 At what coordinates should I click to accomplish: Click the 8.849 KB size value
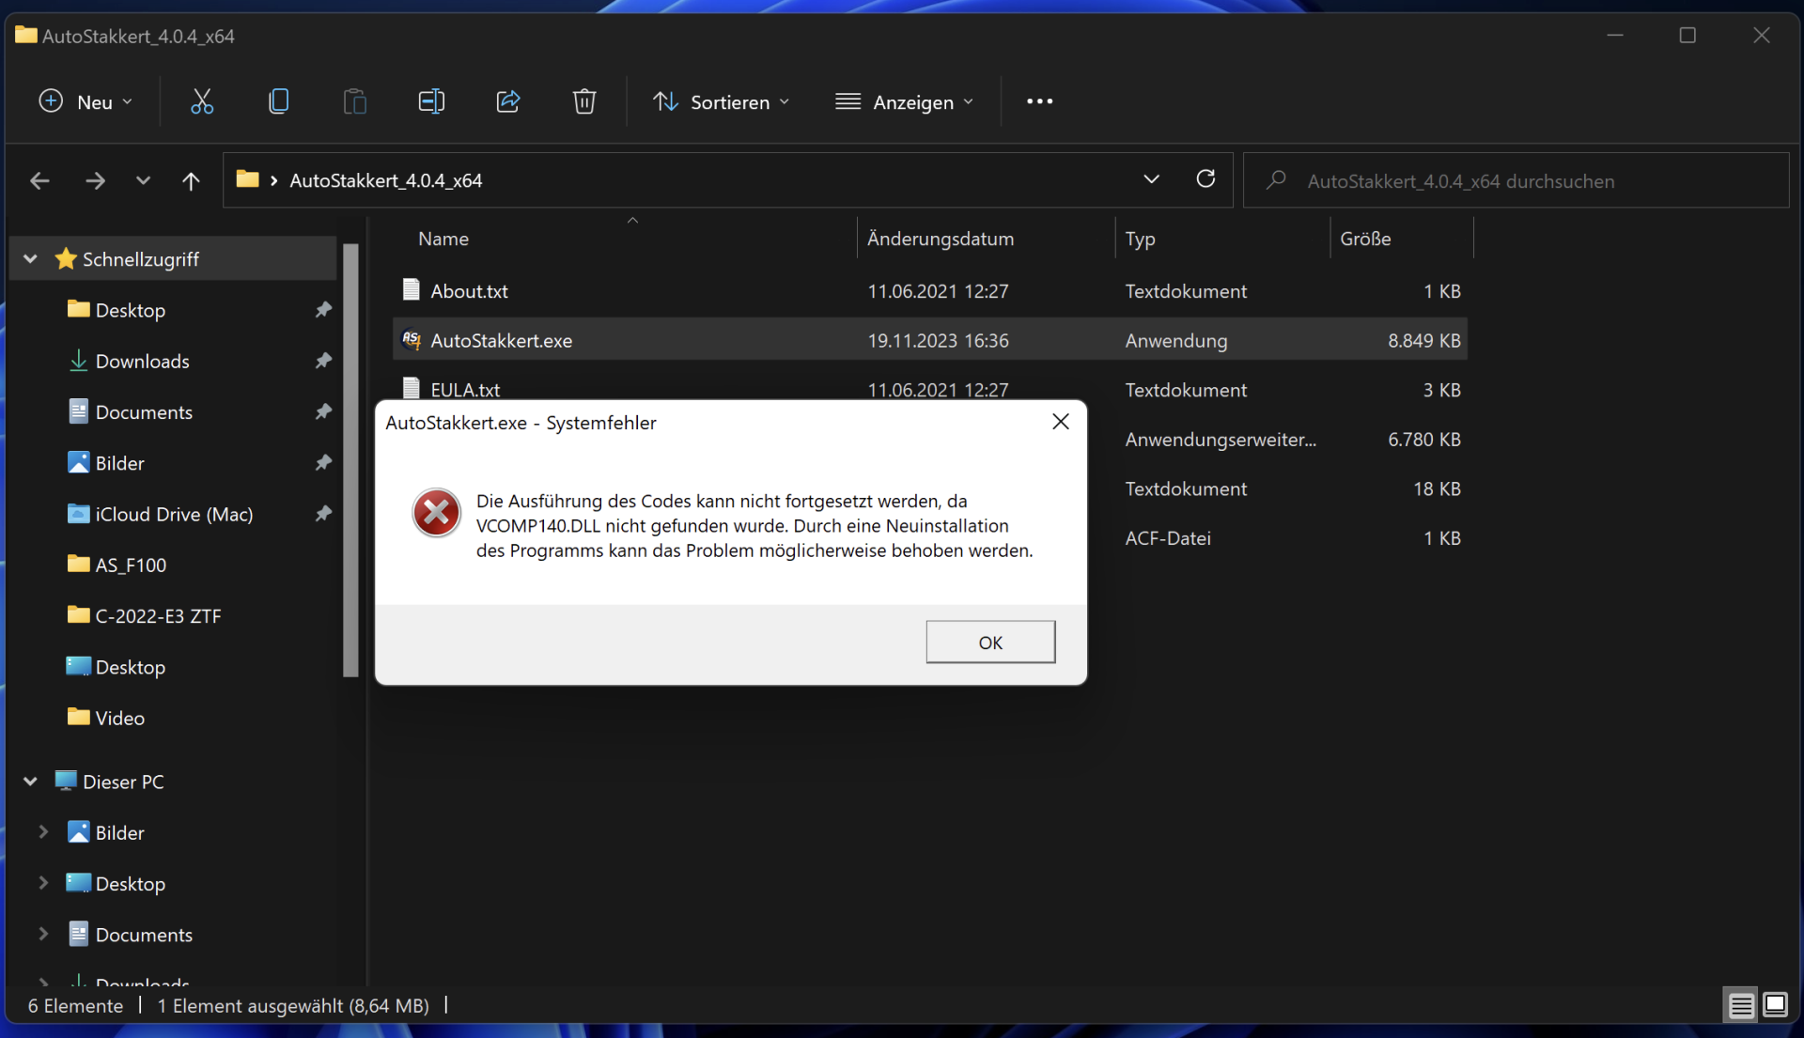1424,341
